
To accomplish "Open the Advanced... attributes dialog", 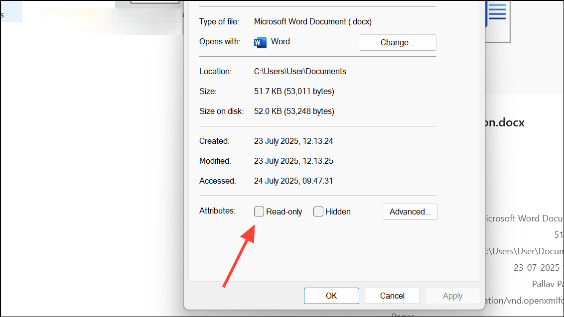I will point(410,211).
